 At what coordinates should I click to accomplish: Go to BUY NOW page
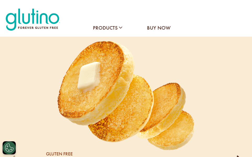[x=159, y=28]
